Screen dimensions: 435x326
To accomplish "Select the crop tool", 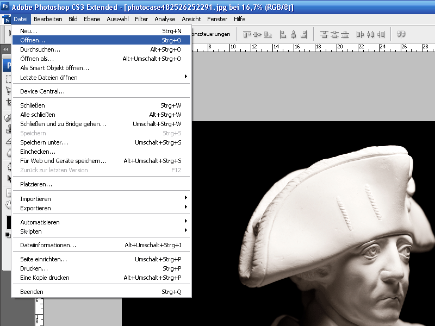I will click(x=8, y=102).
